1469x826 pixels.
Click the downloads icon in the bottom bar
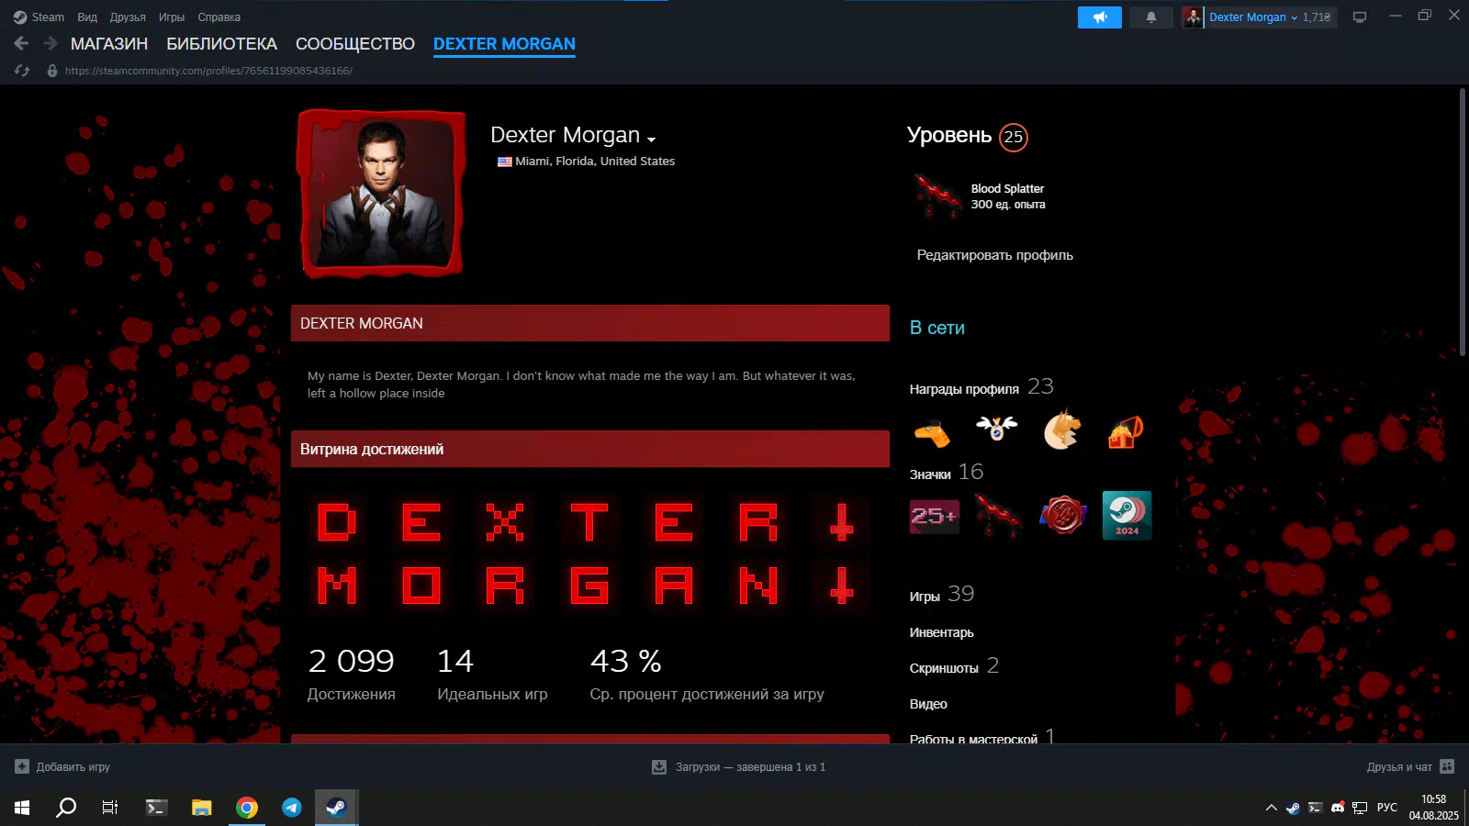(x=659, y=767)
